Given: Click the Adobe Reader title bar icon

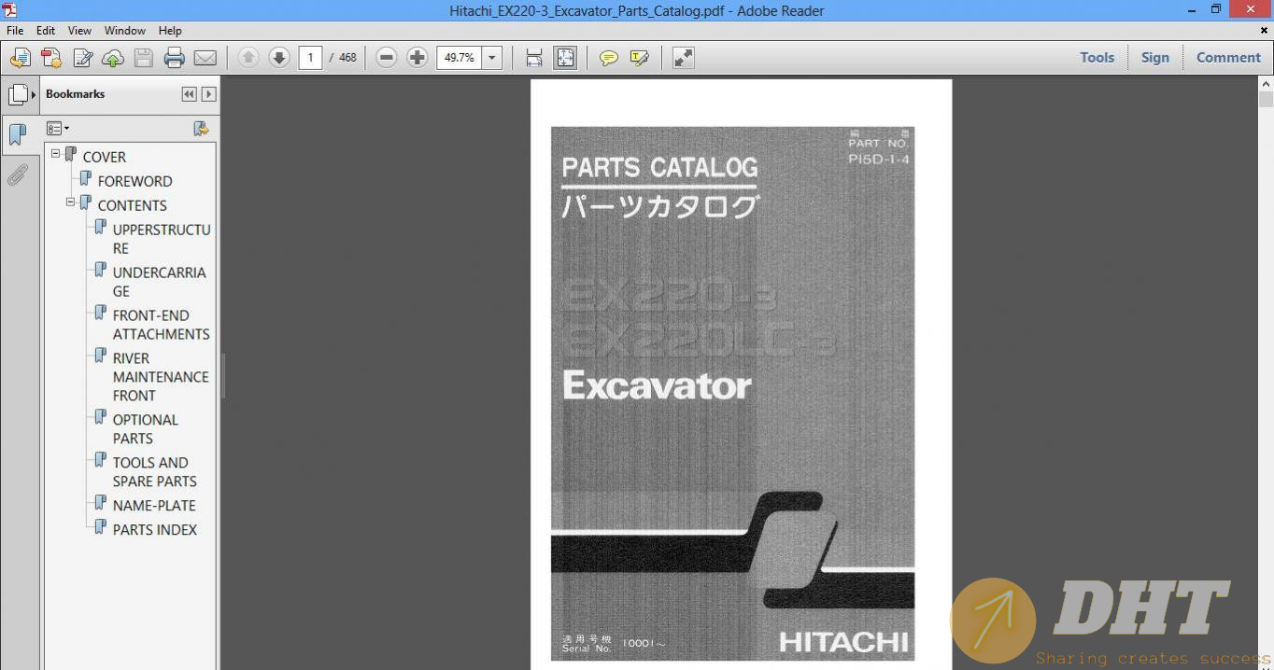Looking at the screenshot, I should 10,10.
